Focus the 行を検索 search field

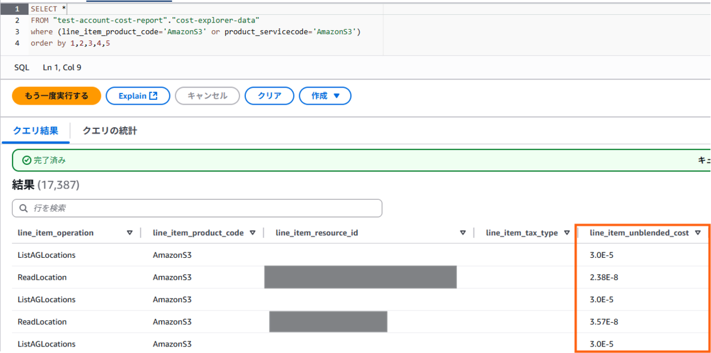pos(201,208)
